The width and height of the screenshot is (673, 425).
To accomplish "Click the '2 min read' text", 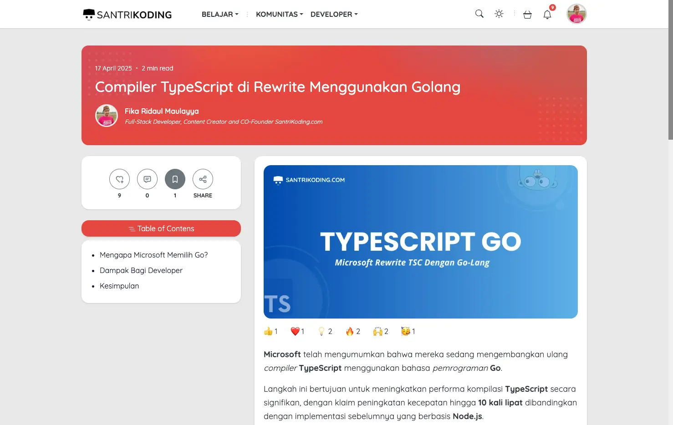I will pos(158,68).
